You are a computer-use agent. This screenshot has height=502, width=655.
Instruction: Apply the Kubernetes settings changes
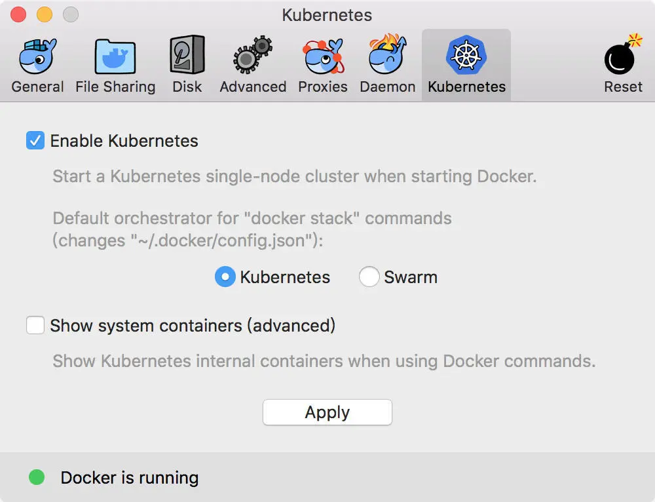[327, 412]
